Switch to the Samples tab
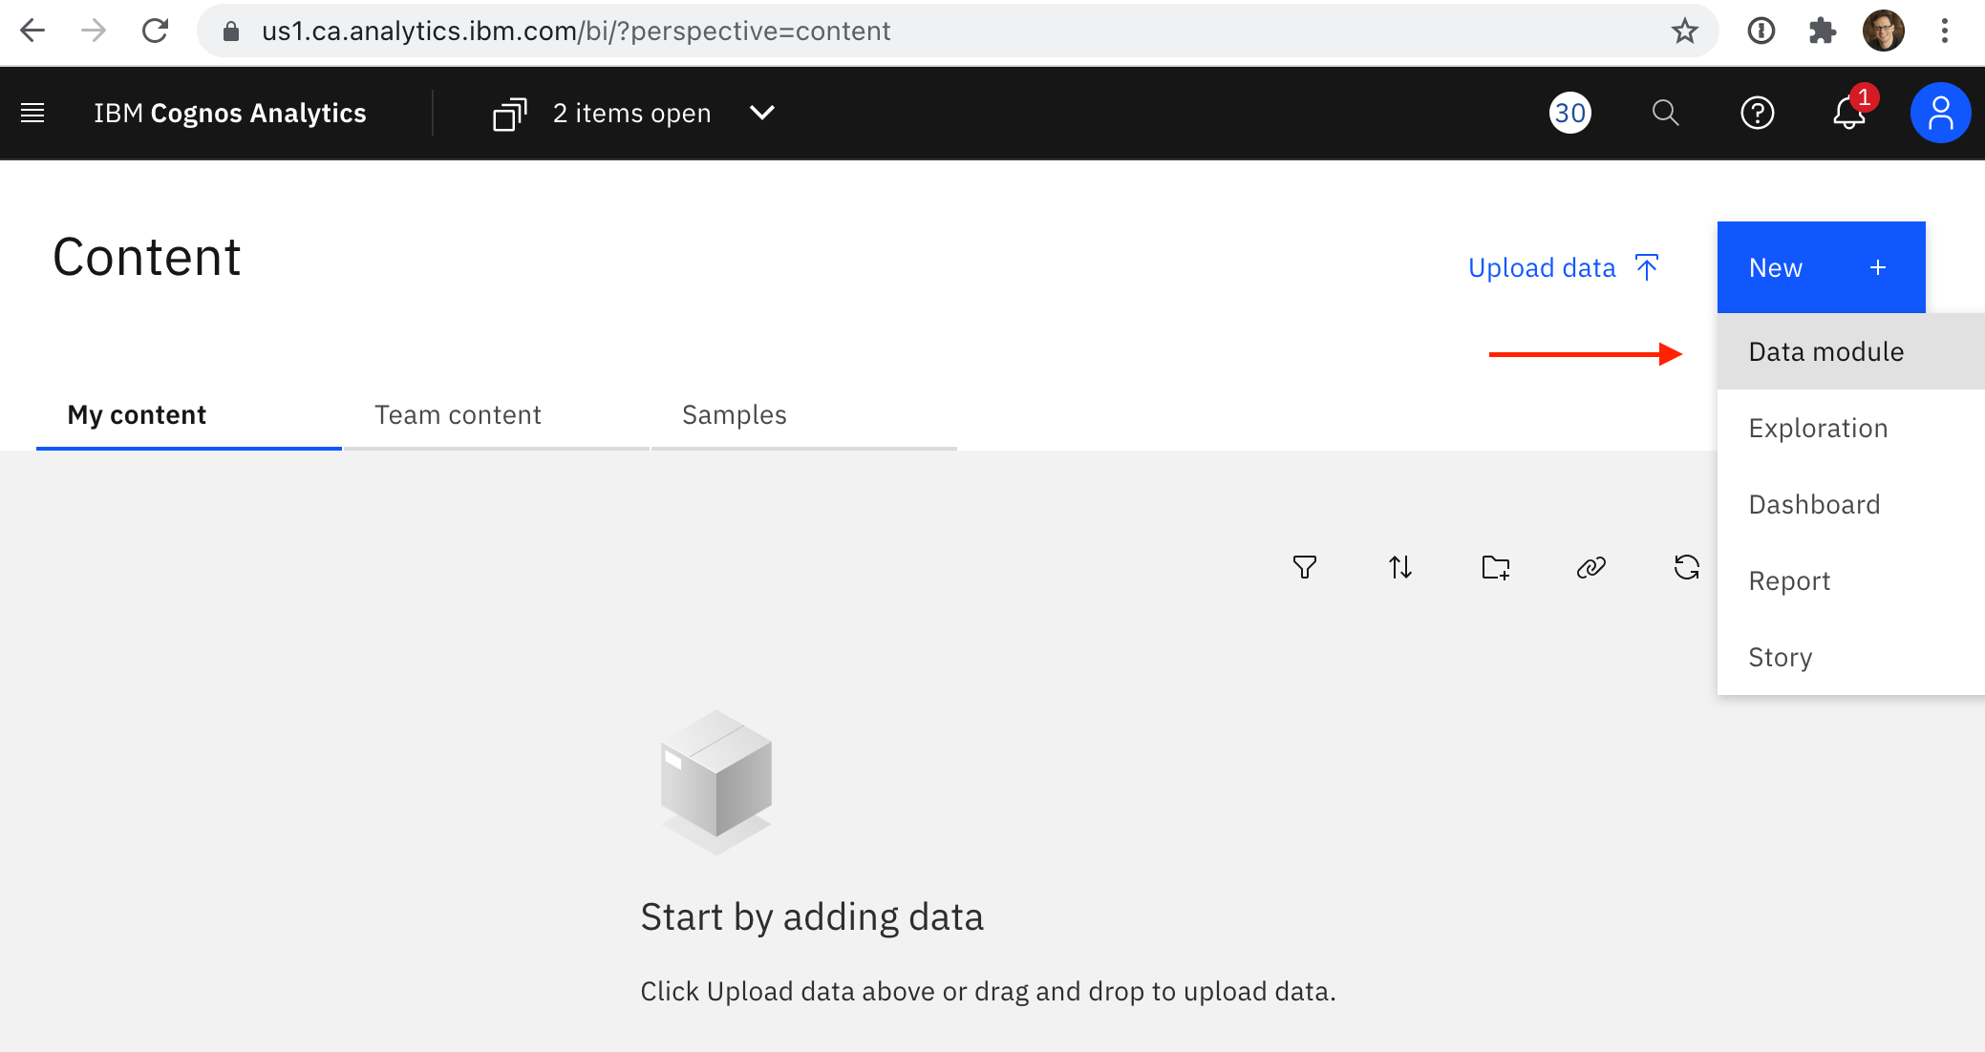 [x=734, y=415]
